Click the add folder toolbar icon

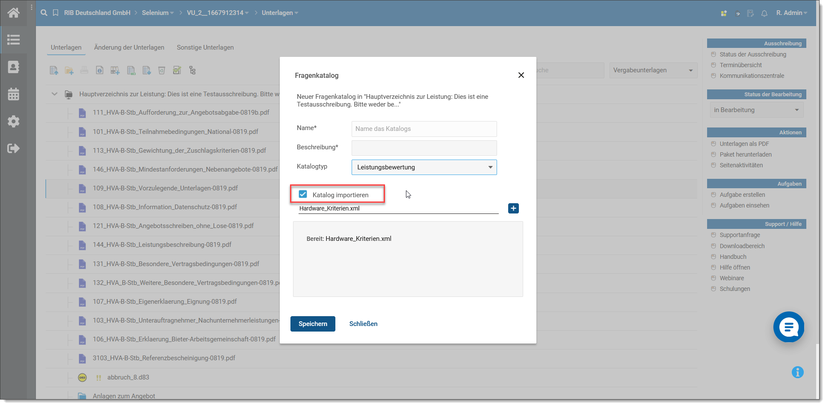click(69, 71)
